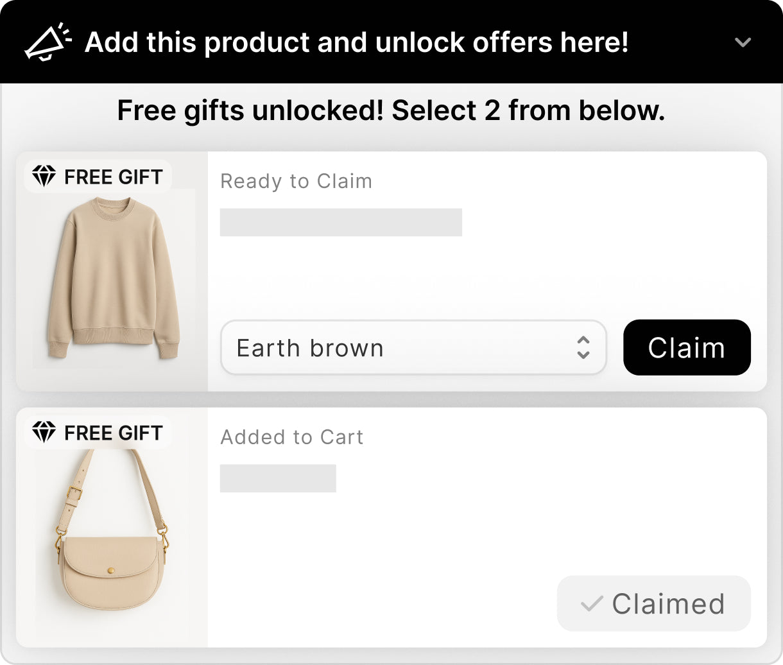
Task: Select the FREE GIFT badge above the handbag
Action: pos(98,433)
